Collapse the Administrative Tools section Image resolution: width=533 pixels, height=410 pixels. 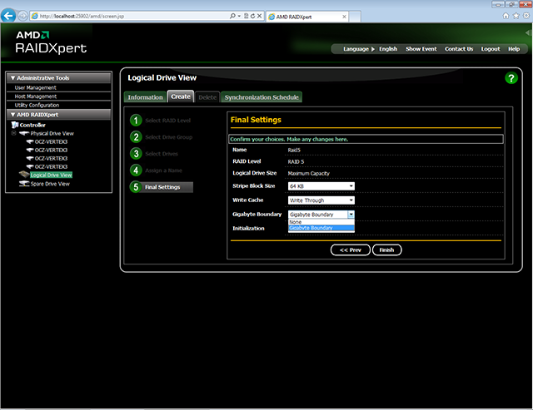tap(12, 78)
